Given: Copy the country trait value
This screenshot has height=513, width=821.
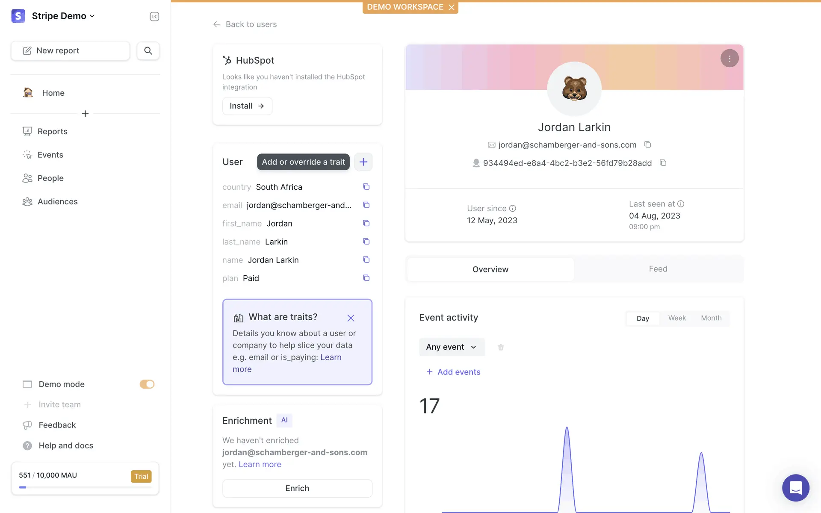Looking at the screenshot, I should (x=366, y=187).
